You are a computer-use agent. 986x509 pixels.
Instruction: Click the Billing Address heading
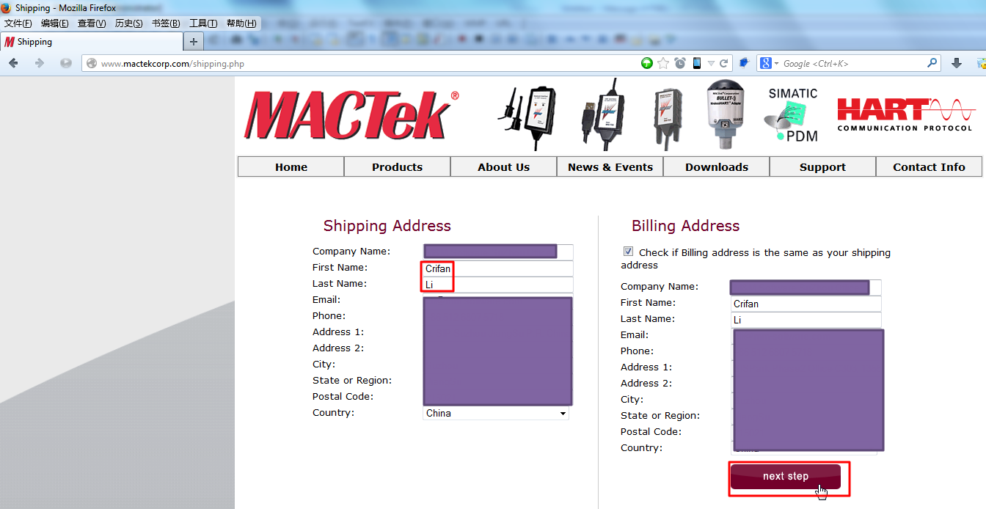(x=685, y=226)
